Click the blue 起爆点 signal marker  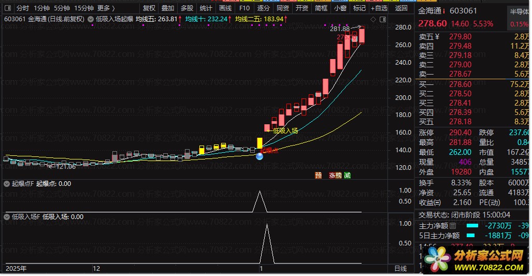click(x=260, y=156)
